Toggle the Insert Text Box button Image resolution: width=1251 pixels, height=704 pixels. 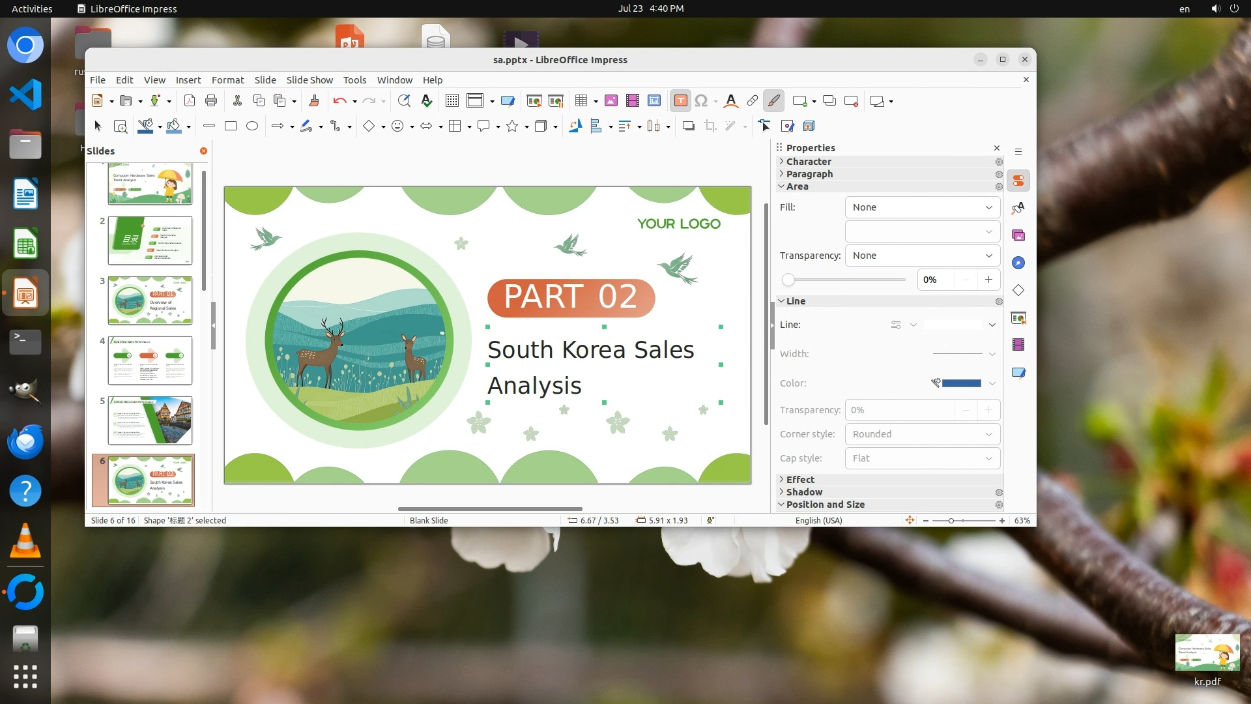tap(680, 100)
